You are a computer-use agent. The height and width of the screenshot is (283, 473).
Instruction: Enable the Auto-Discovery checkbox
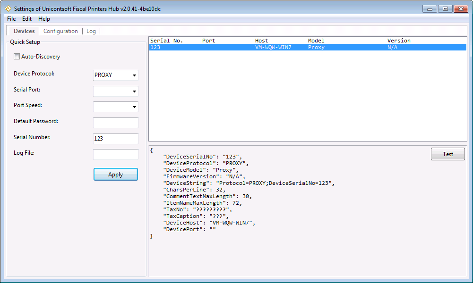point(17,57)
